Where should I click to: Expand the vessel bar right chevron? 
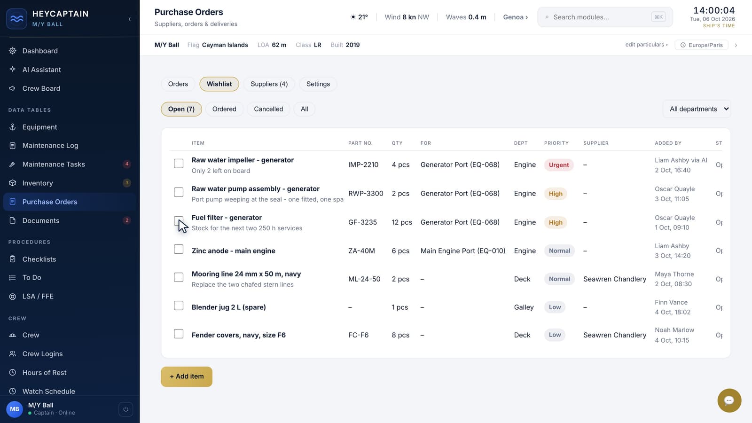(x=736, y=45)
